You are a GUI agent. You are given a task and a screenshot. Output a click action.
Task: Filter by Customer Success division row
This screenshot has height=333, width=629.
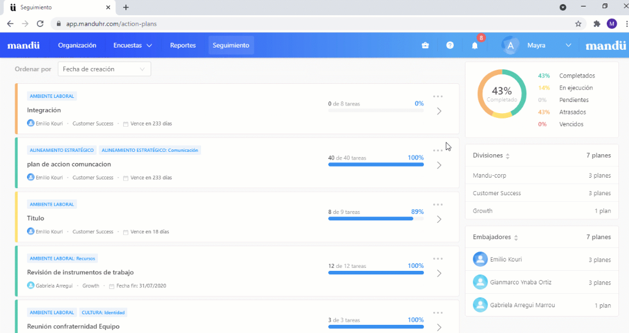(x=542, y=193)
